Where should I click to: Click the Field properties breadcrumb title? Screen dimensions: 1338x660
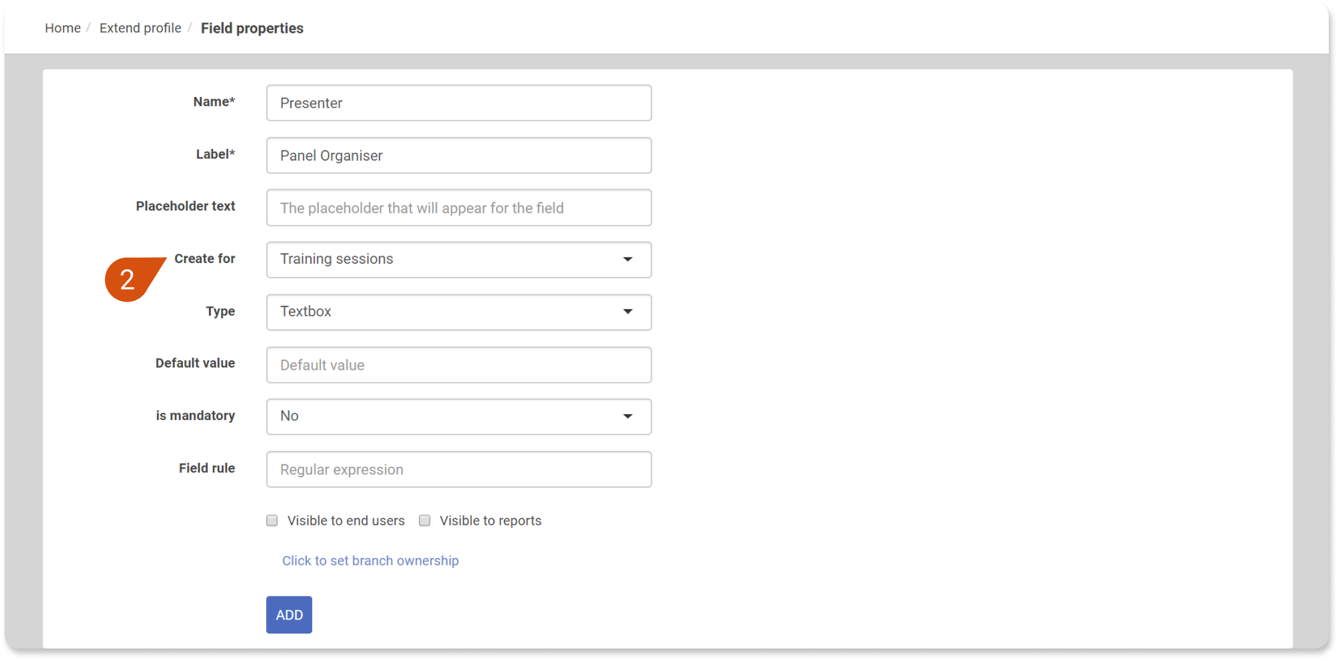coord(252,28)
